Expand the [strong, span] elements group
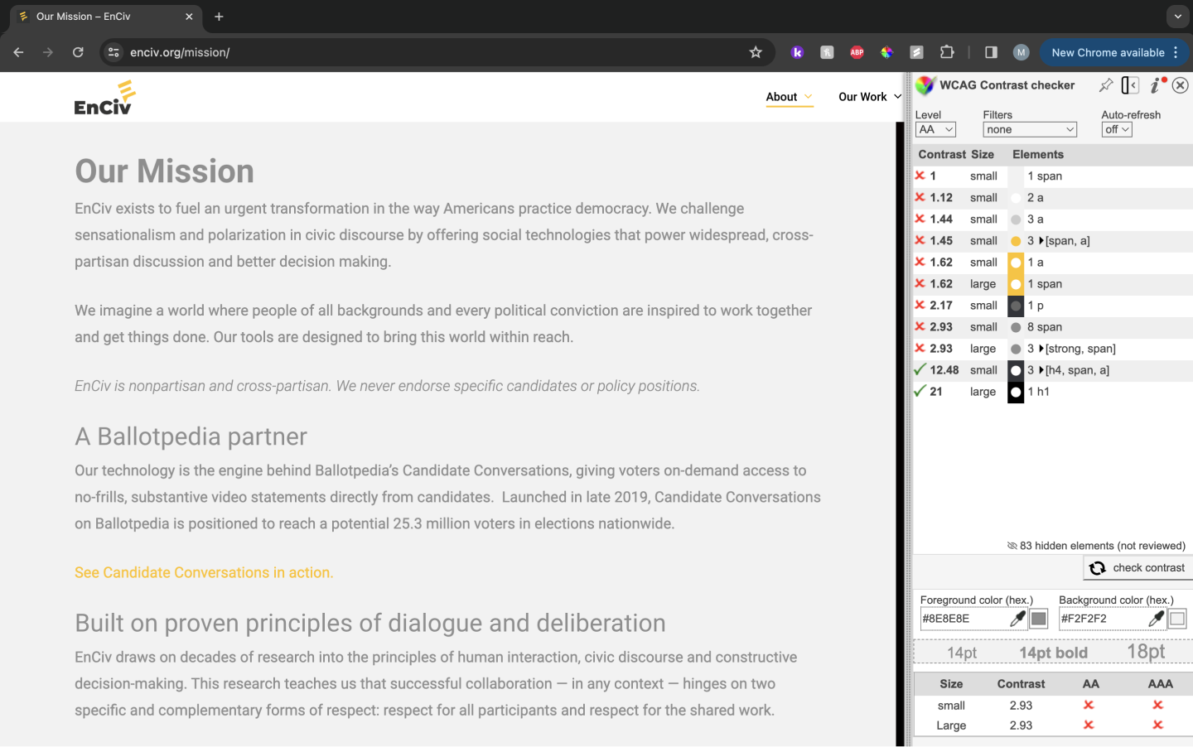Image resolution: width=1193 pixels, height=747 pixels. click(x=1041, y=349)
